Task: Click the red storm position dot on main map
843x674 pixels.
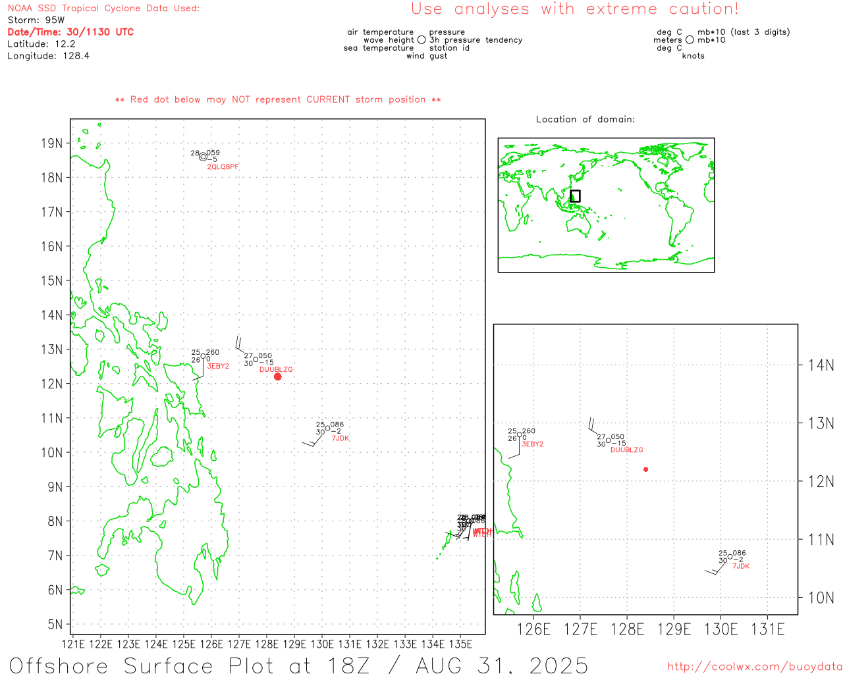Action: pyautogui.click(x=278, y=376)
